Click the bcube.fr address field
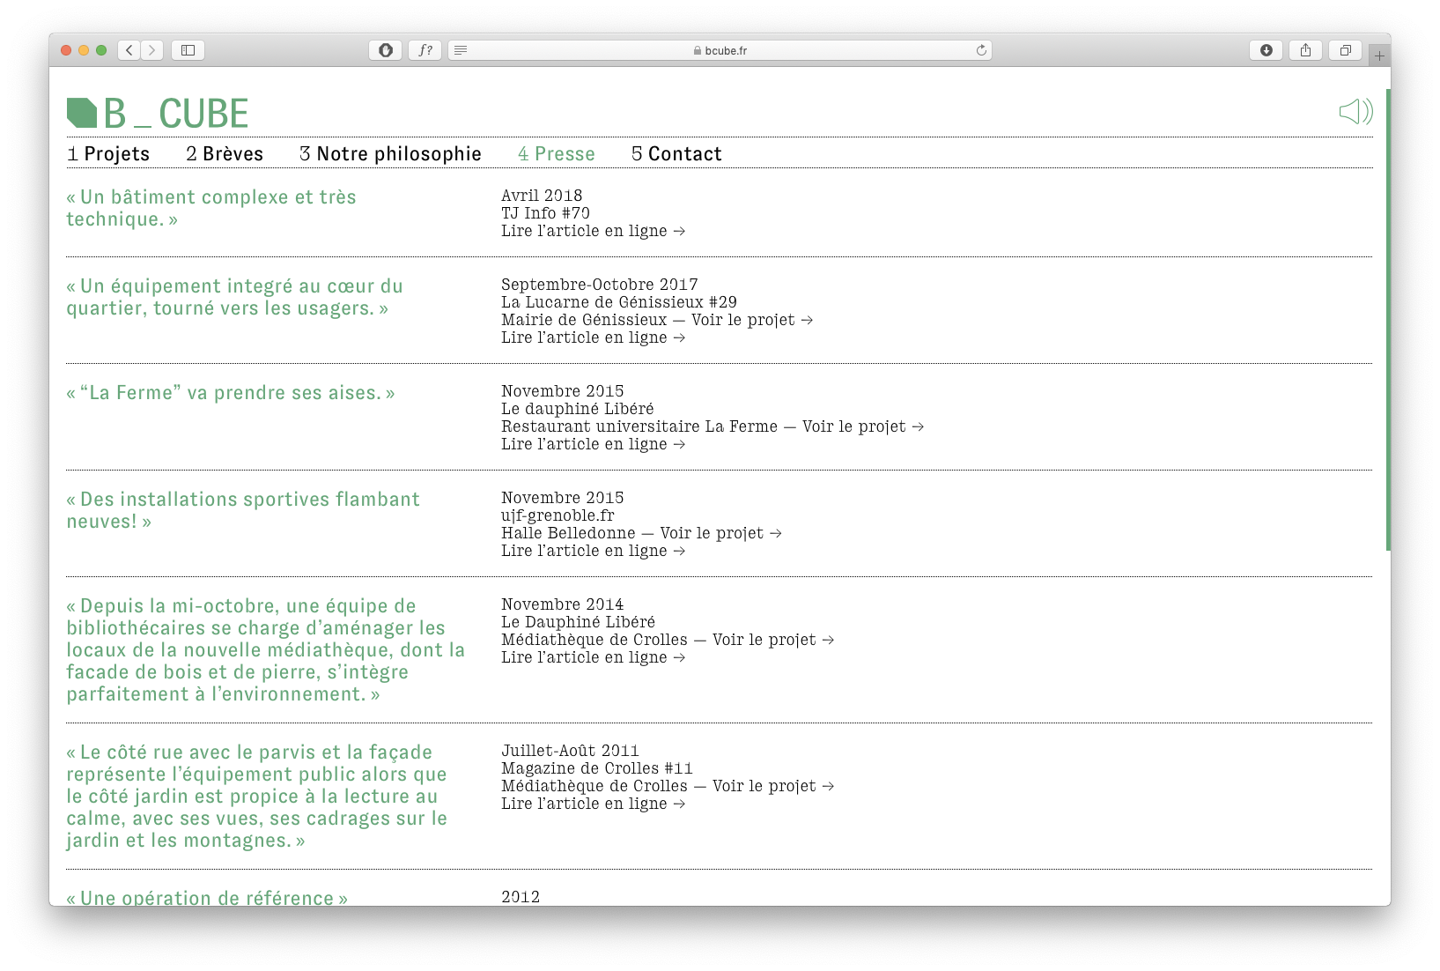The image size is (1440, 971). pos(720,50)
